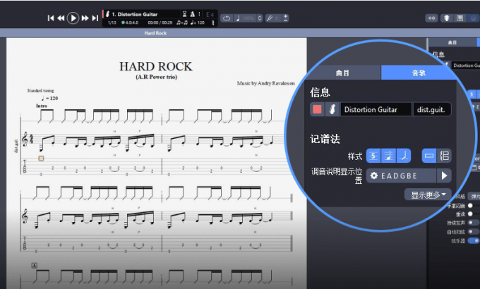Click the E4 note indicator
This screenshot has width=480, height=289.
click(x=210, y=14)
